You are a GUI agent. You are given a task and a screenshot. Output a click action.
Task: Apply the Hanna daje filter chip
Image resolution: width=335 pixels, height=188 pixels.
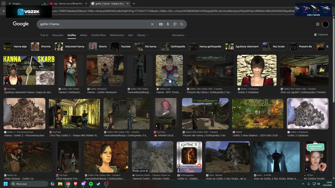pyautogui.click(x=16, y=46)
